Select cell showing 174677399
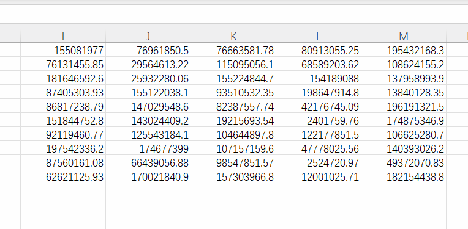468x229 pixels. point(148,148)
